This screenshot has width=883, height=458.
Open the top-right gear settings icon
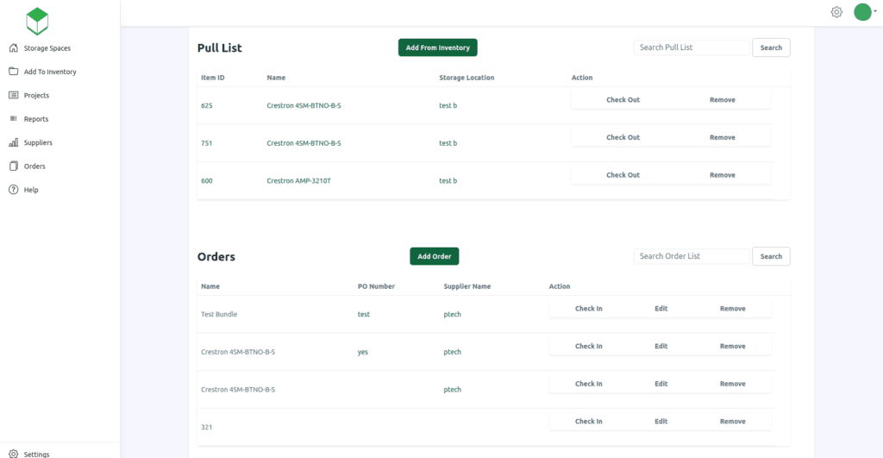(x=836, y=12)
